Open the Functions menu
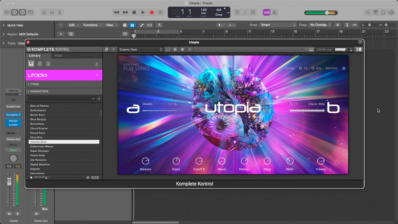Viewport: 398px width, 224px height. coord(92,25)
